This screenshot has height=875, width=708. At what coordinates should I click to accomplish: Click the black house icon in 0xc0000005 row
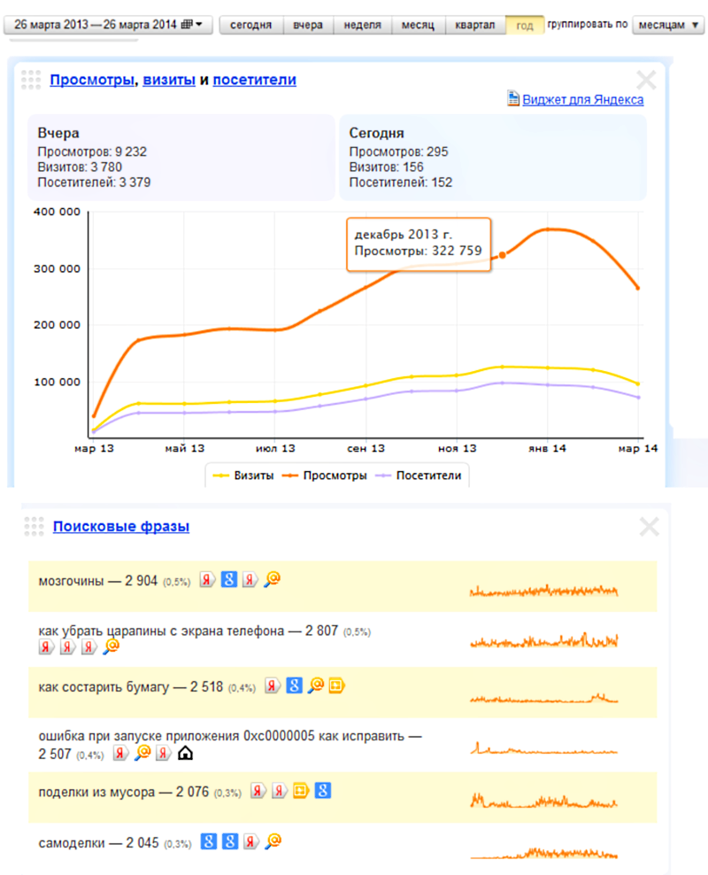tap(185, 754)
